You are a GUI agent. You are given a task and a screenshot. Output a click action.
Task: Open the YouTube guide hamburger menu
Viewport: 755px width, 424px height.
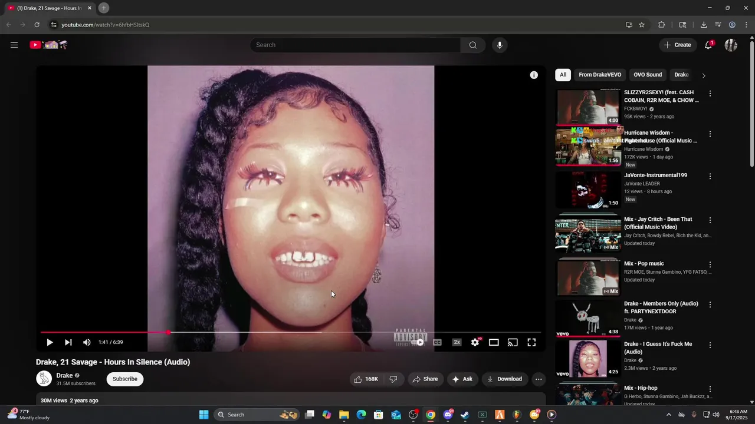click(x=14, y=45)
